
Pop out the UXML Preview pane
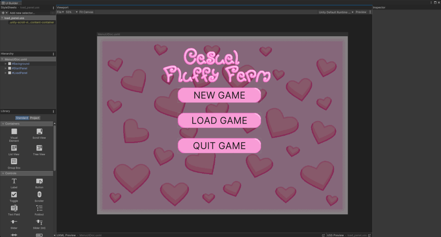pos(323,235)
